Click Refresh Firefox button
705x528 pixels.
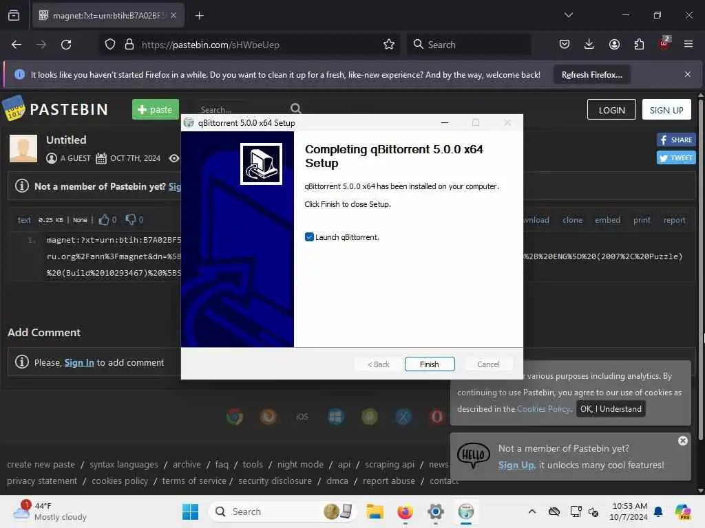coord(591,75)
